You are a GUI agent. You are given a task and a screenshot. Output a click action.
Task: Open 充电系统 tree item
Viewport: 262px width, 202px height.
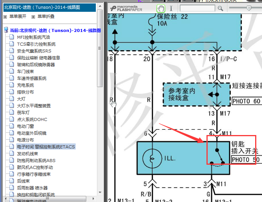25,85
